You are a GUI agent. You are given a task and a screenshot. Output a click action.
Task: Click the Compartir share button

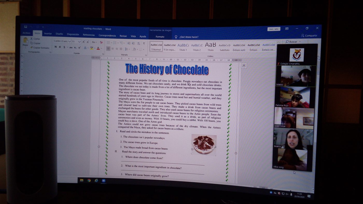pos(309,36)
